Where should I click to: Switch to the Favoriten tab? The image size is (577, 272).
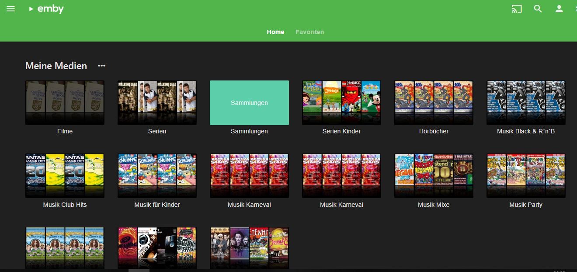(309, 32)
